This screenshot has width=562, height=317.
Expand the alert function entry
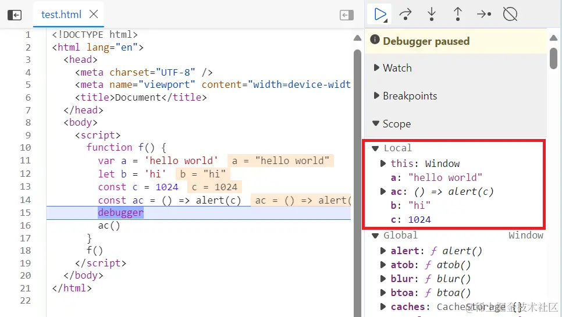coord(383,250)
